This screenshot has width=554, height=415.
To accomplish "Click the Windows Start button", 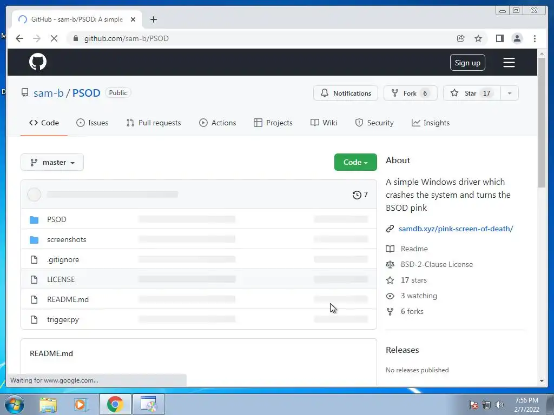I will [14, 404].
